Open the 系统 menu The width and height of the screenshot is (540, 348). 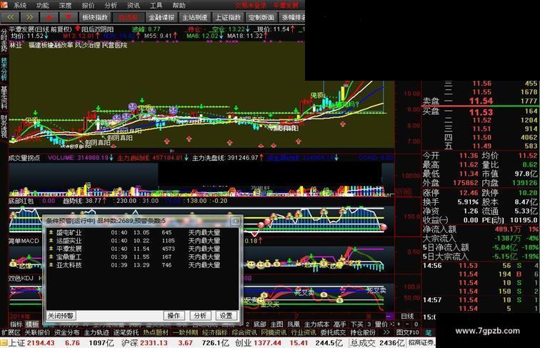coord(20,5)
